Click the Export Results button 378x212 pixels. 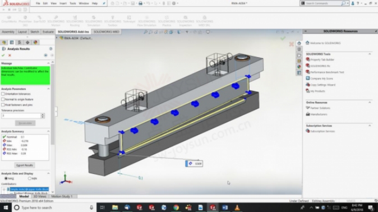coord(25,165)
